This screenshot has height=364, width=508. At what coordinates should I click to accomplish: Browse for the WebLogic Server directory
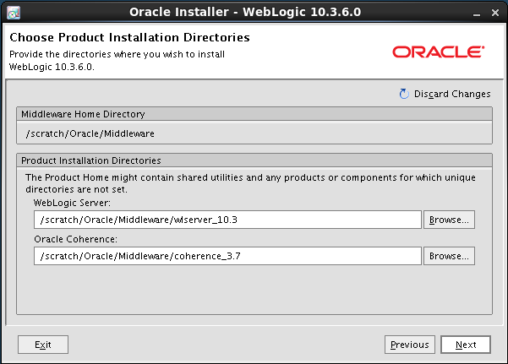pos(449,220)
